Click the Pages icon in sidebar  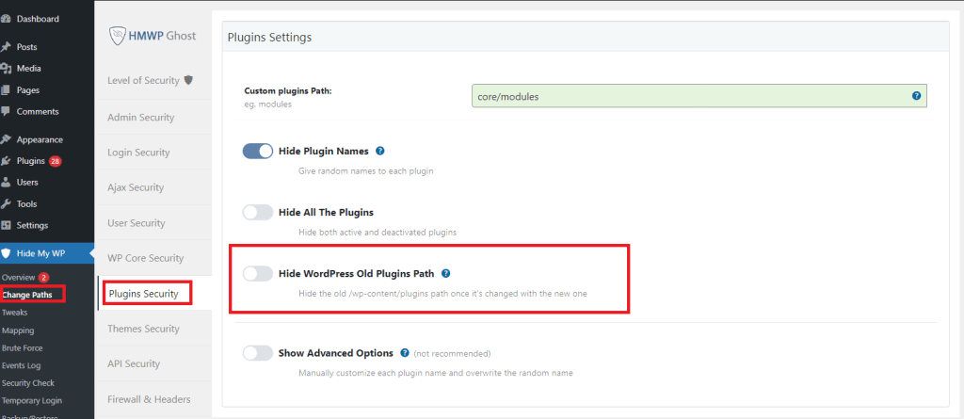coord(6,89)
